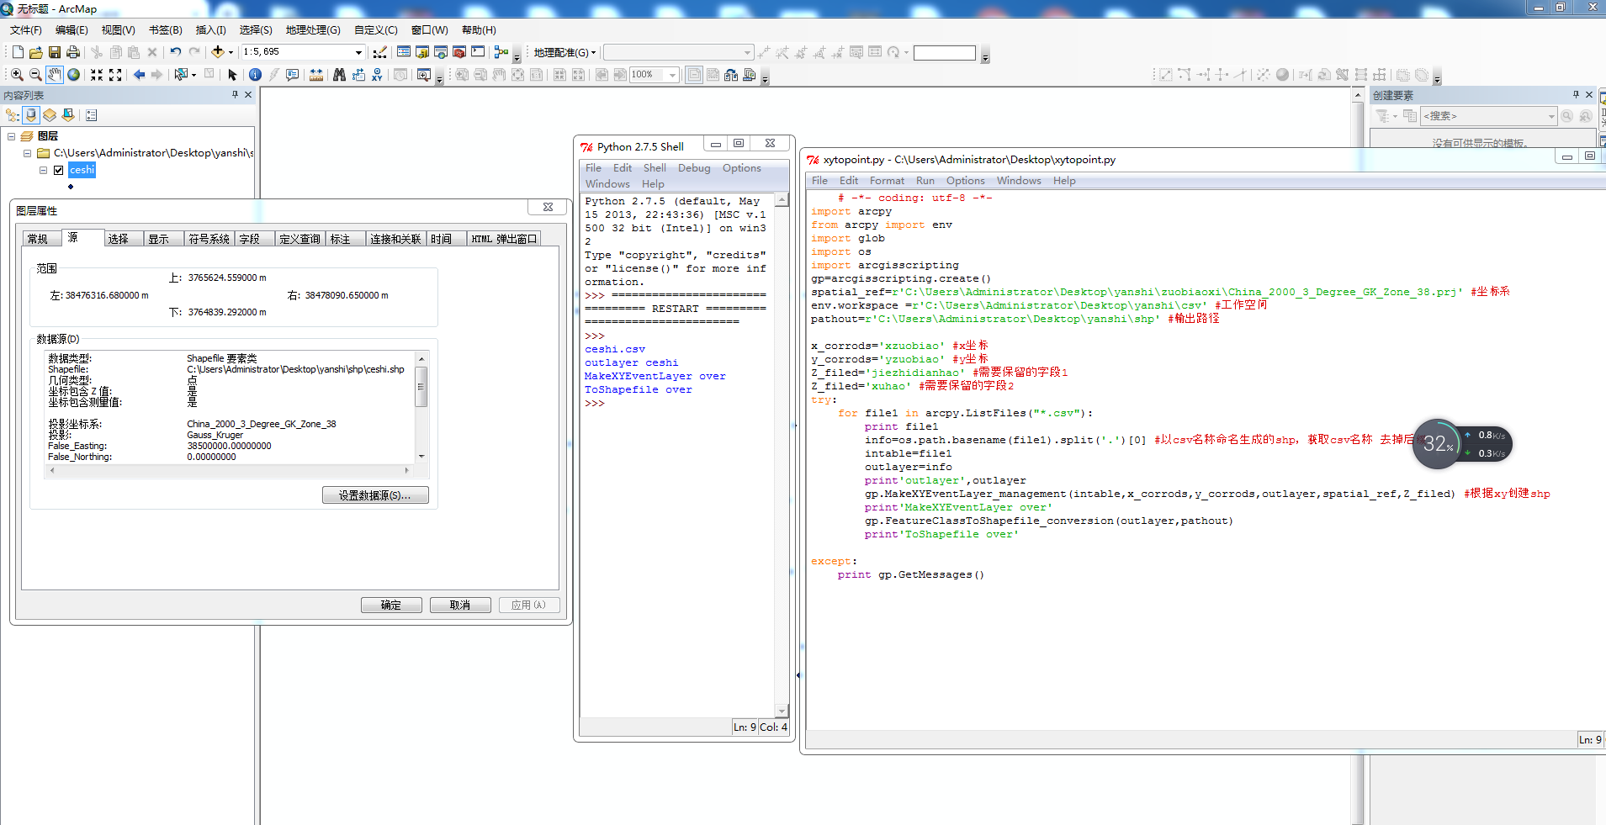Click the data source horizontal scrollbar
The image size is (1606, 825).
[230, 471]
